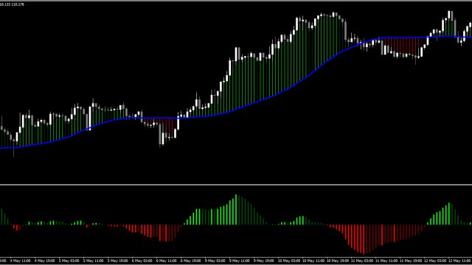Click the '4 May 19:00' time axis label
The height and width of the screenshot is (265, 472).
(x=44, y=261)
